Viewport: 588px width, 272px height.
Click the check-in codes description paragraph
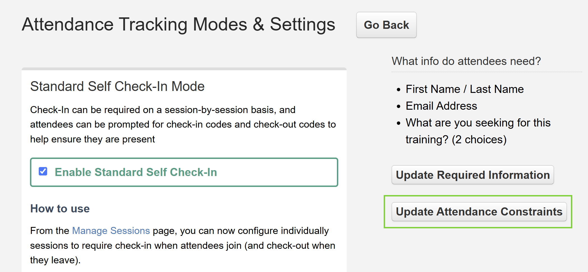click(183, 124)
